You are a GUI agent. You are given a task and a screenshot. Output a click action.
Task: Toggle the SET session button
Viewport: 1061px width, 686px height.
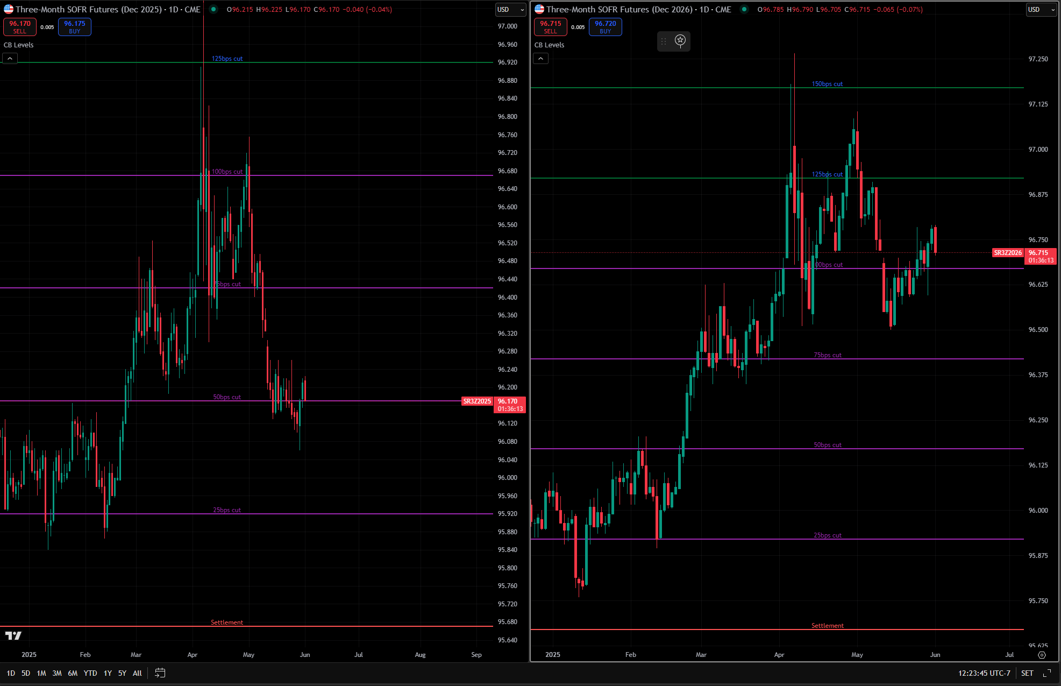point(1027,673)
